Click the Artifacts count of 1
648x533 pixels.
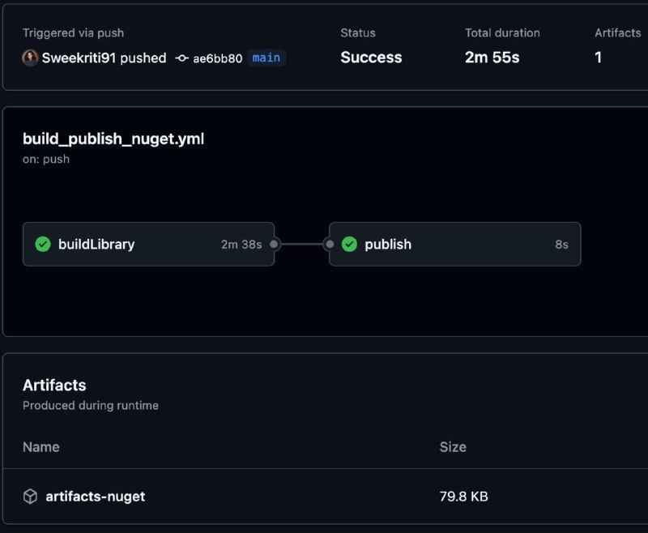599,58
